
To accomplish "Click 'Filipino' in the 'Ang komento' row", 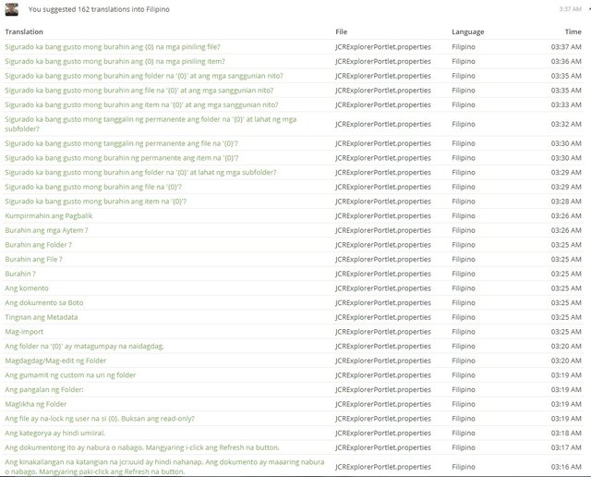I will pos(464,287).
